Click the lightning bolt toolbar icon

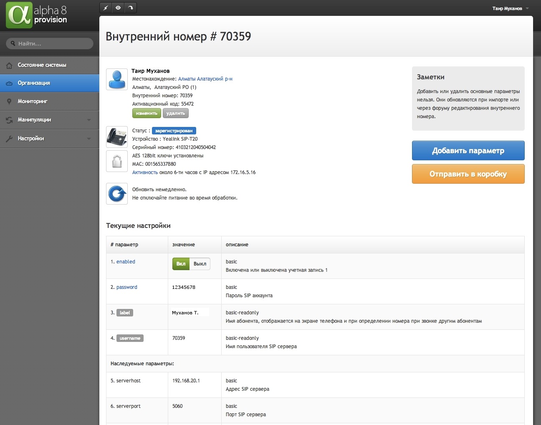[x=106, y=8]
